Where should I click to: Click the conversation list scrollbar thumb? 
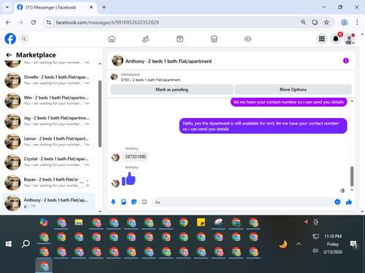pos(100,114)
